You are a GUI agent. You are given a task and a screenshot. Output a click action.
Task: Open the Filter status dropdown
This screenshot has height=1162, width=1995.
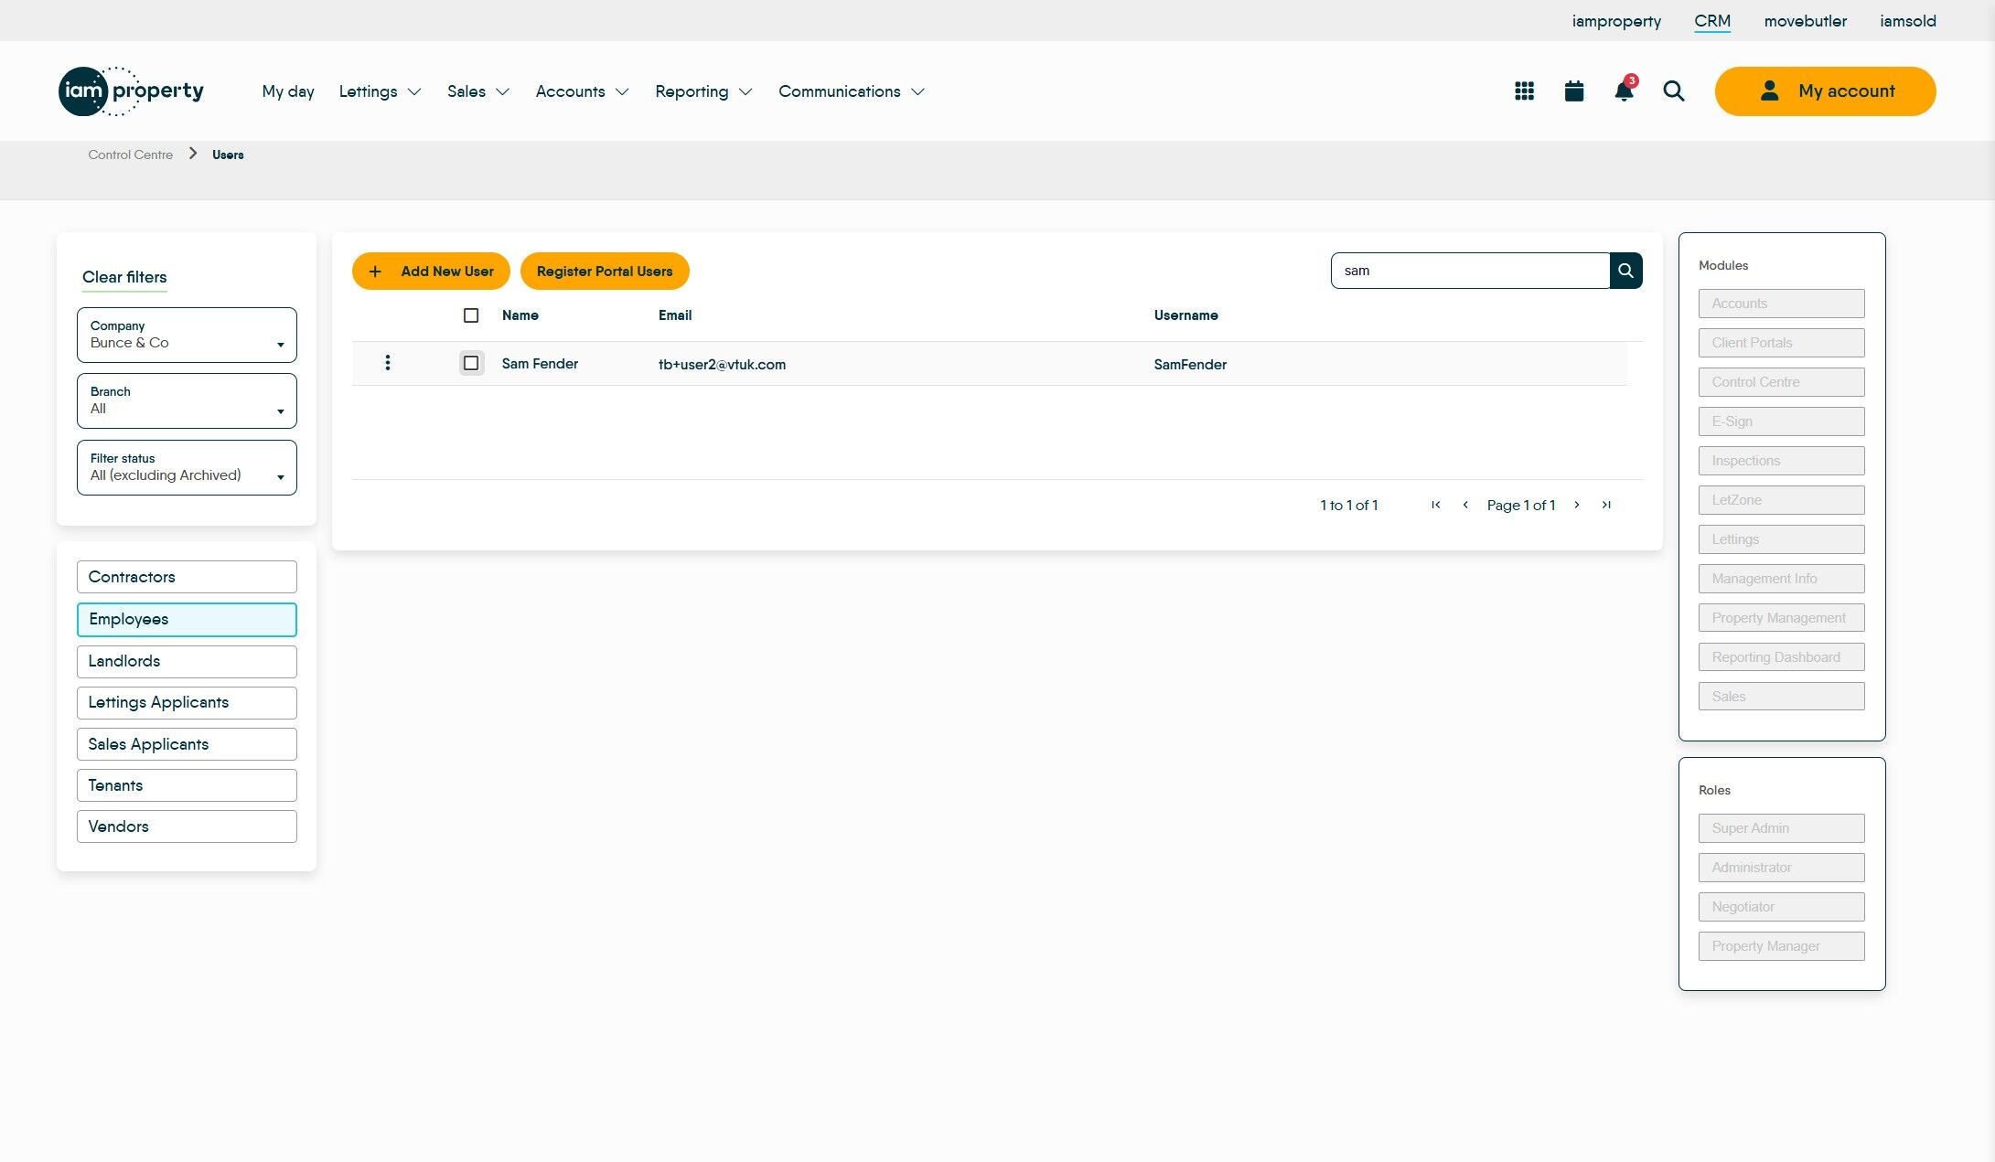pyautogui.click(x=187, y=467)
